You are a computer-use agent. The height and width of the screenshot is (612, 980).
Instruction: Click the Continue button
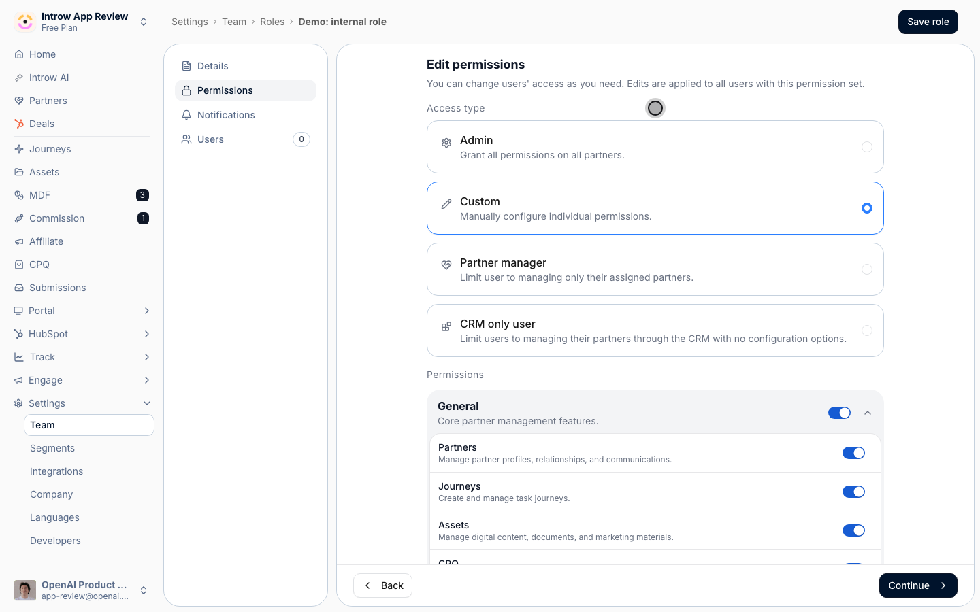pos(918,585)
